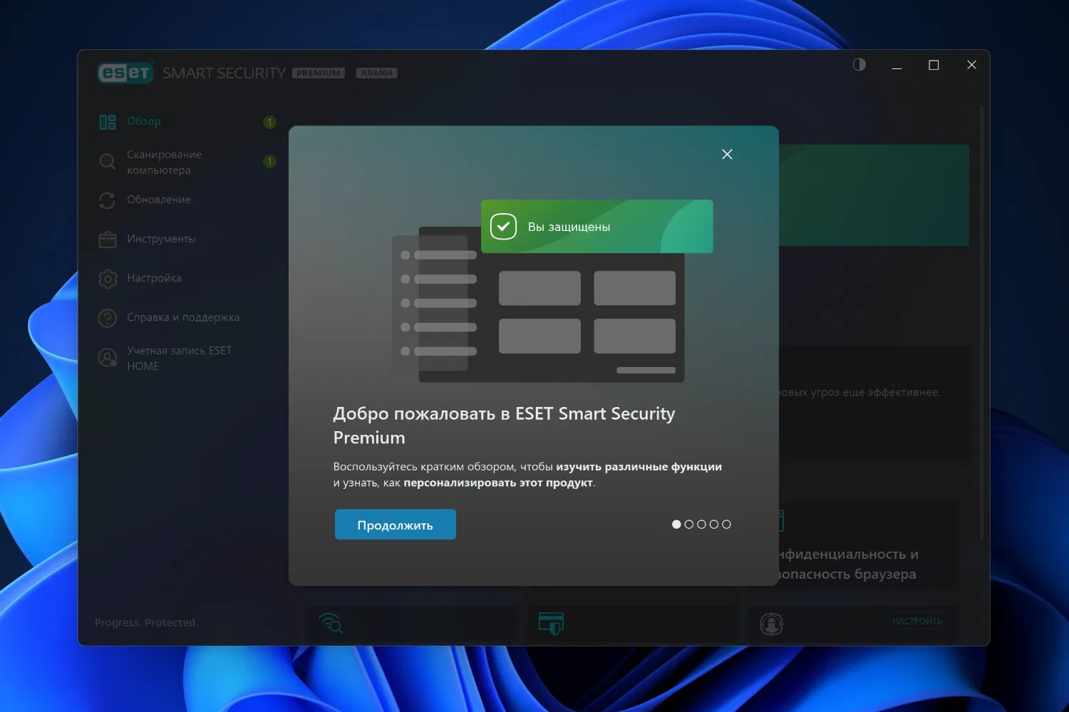Click the SMART SECURITY title text

pos(224,73)
